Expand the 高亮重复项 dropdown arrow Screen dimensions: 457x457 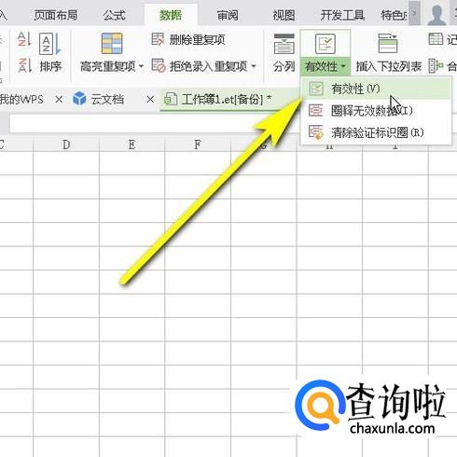coord(141,66)
